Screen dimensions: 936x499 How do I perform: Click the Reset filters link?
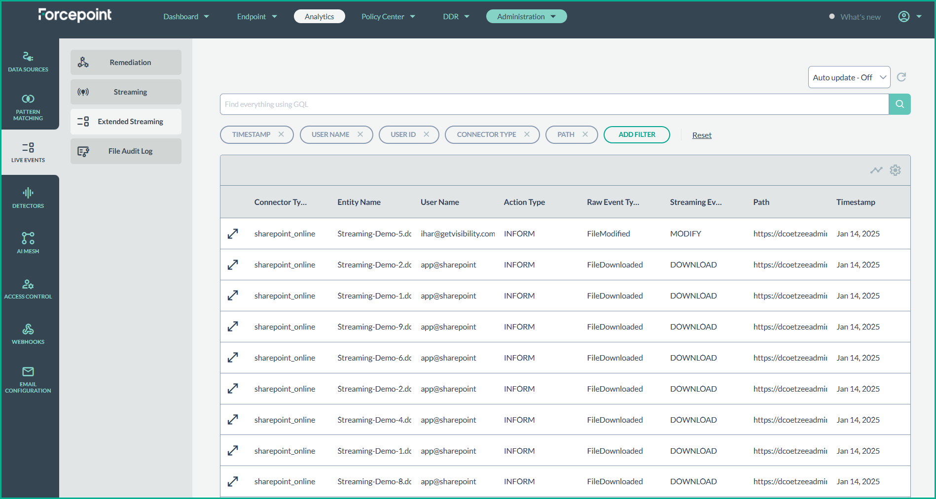(702, 135)
